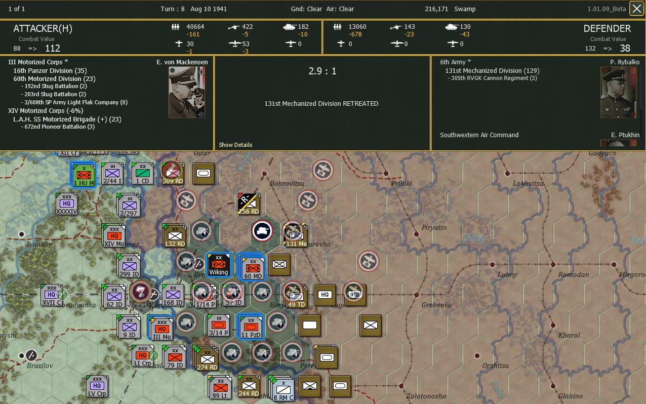Image resolution: width=646 pixels, height=404 pixels.
Task: Click '16th Panzer Division (35)' attacker entry
Action: point(50,71)
